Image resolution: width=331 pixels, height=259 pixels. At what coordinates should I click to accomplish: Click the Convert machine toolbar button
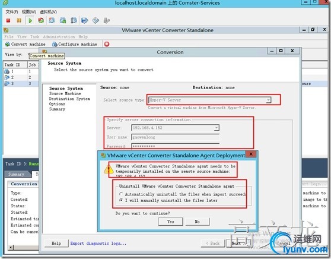click(26, 44)
